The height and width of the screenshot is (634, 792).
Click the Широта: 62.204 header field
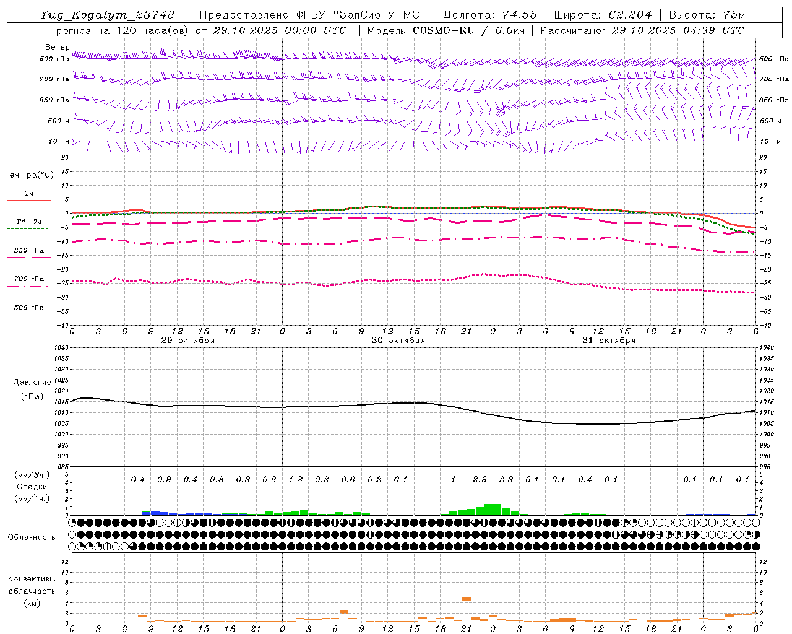pos(603,15)
